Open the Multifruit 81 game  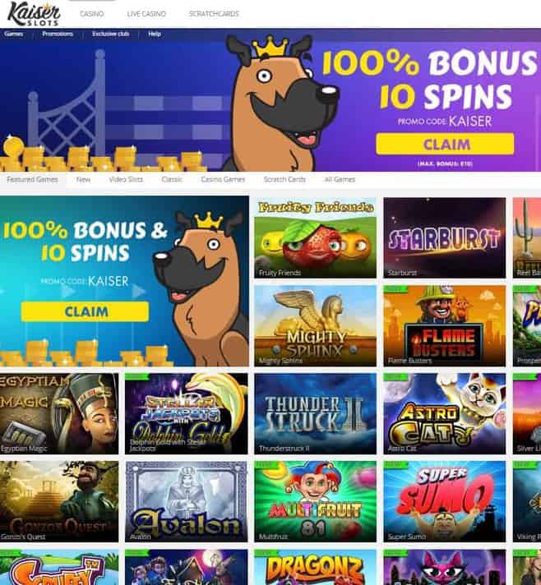pyautogui.click(x=315, y=501)
